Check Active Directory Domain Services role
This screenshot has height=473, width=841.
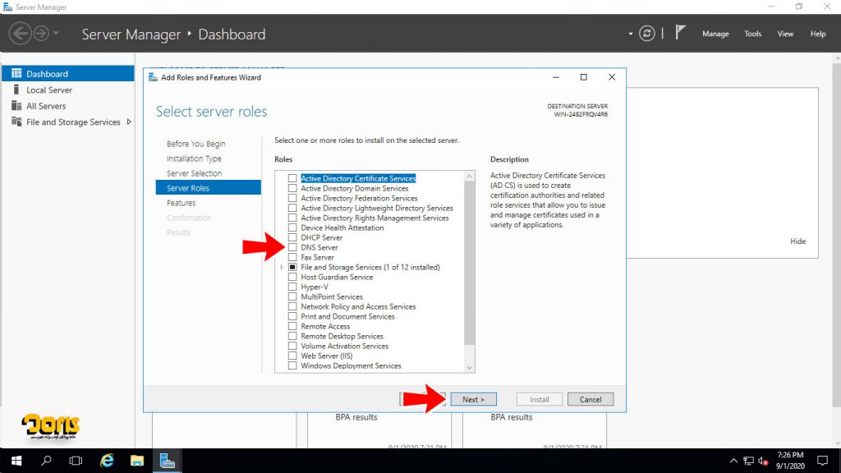292,188
